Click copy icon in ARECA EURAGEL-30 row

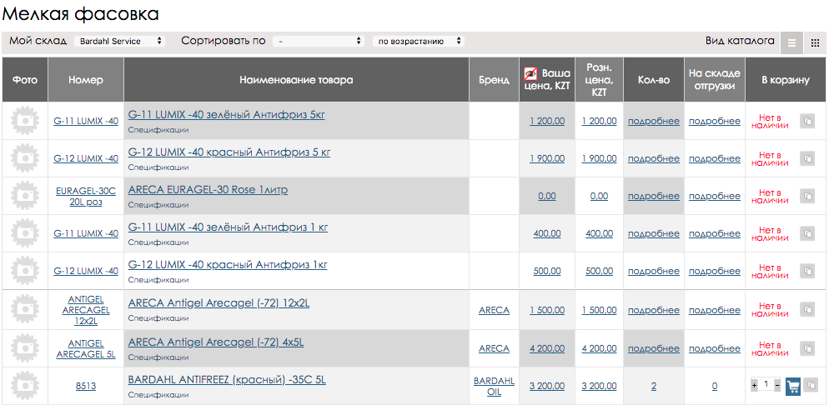(x=807, y=197)
